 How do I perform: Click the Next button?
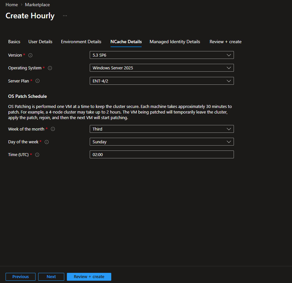(51, 277)
